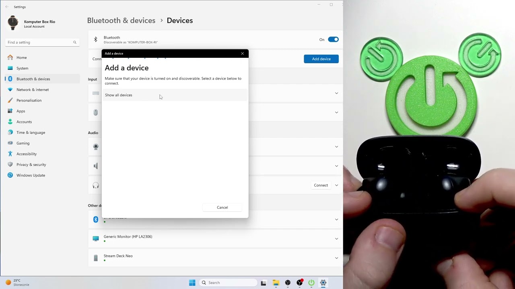
Task: Click the Generic Monitor display icon
Action: pos(96,238)
